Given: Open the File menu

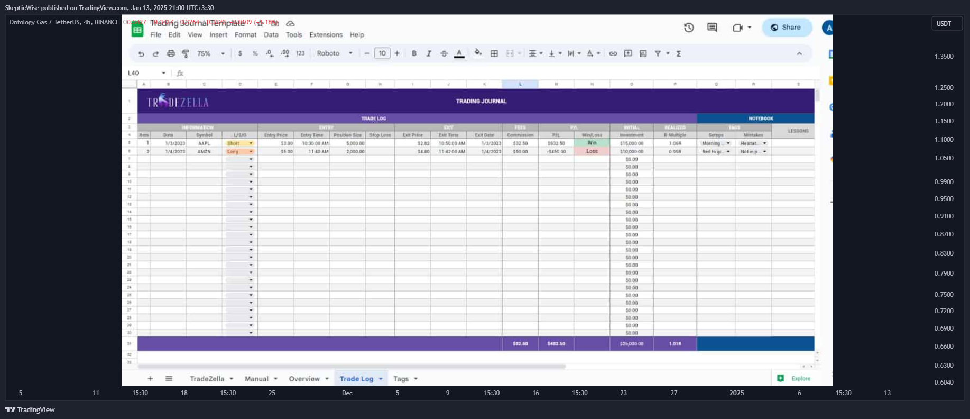Looking at the screenshot, I should (x=156, y=35).
